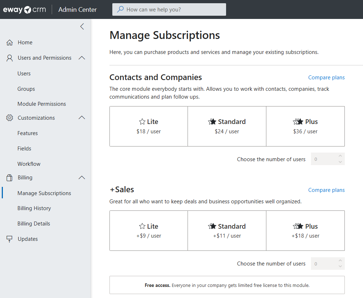Click the Updates icon in the sidebar
Viewport: 363px width, 298px height.
[x=10, y=239]
